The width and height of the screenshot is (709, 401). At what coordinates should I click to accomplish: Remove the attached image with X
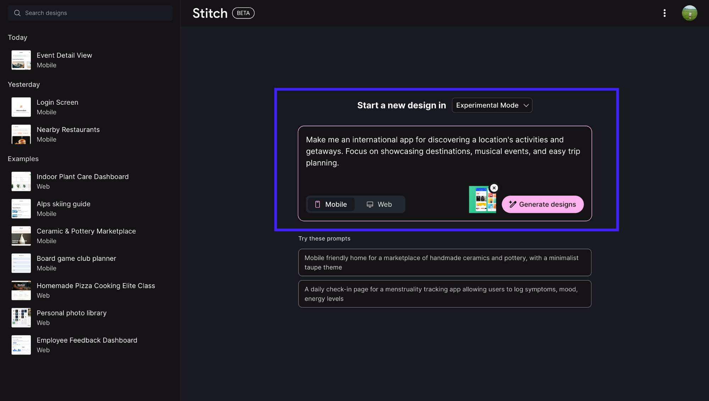(494, 188)
